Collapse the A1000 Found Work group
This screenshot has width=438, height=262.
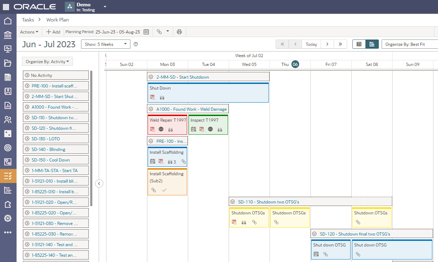(151, 109)
